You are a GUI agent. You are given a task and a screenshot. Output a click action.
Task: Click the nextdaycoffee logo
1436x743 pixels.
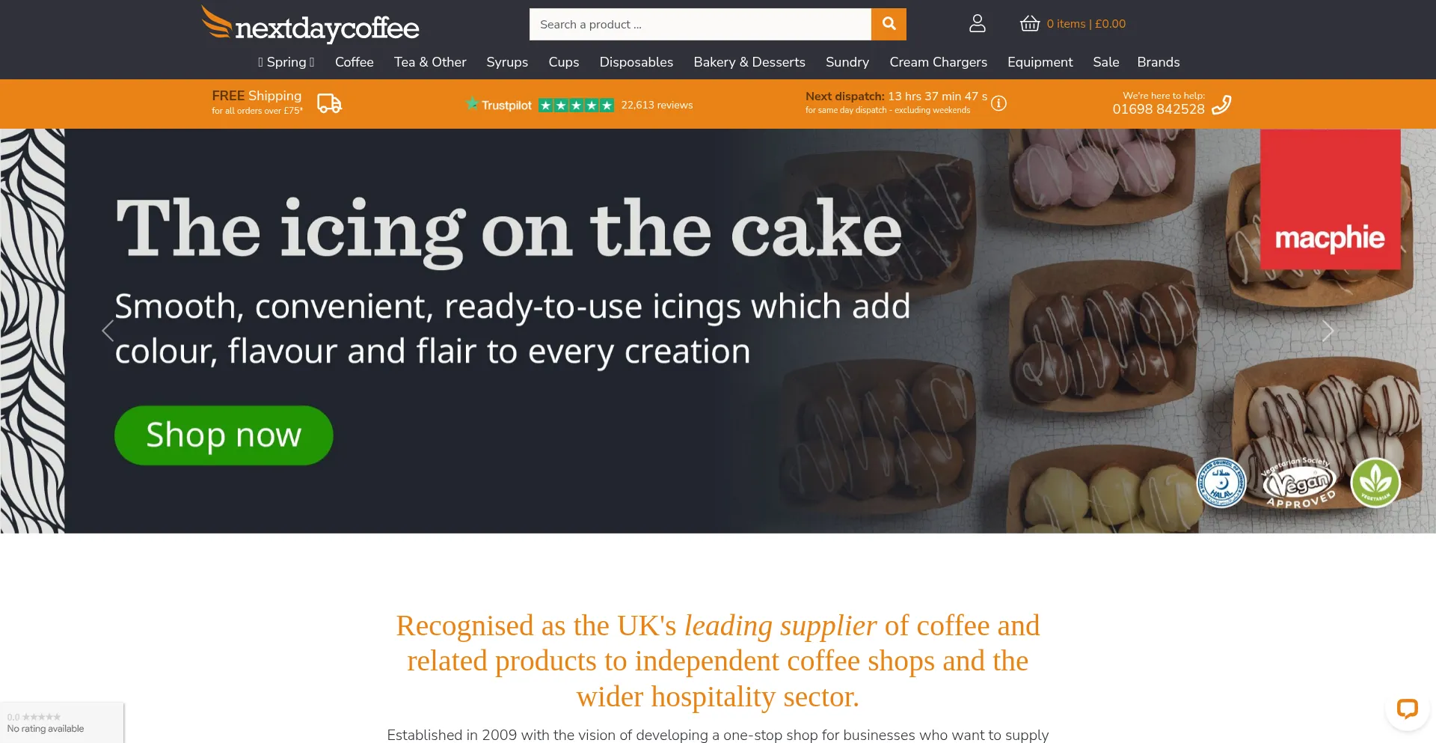310,25
